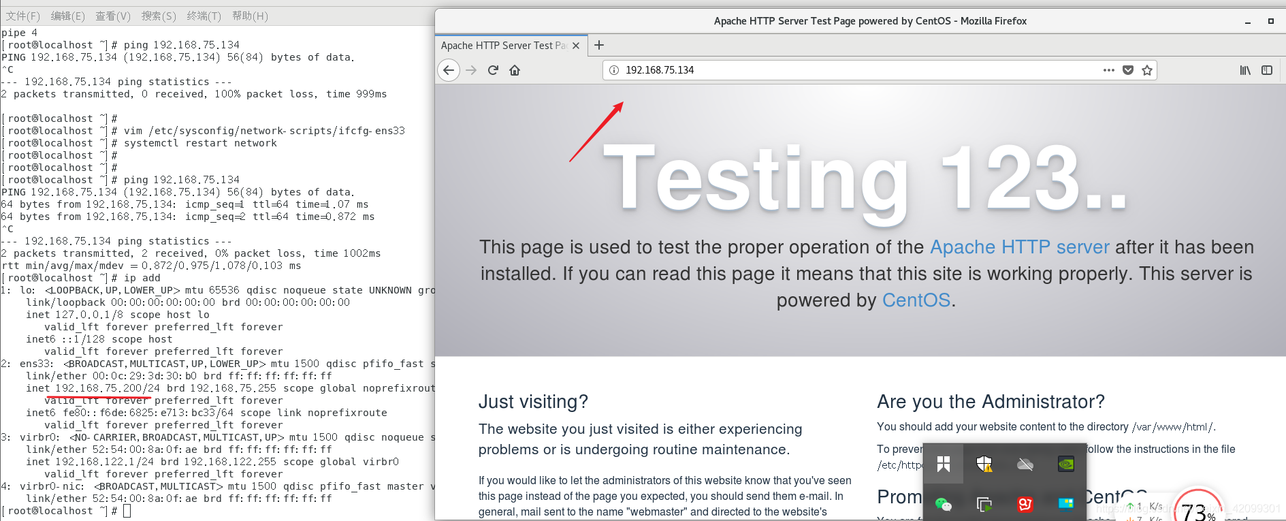Click 'systemctl restart network' line in terminal
Image resolution: width=1286 pixels, height=521 pixels.
140,143
